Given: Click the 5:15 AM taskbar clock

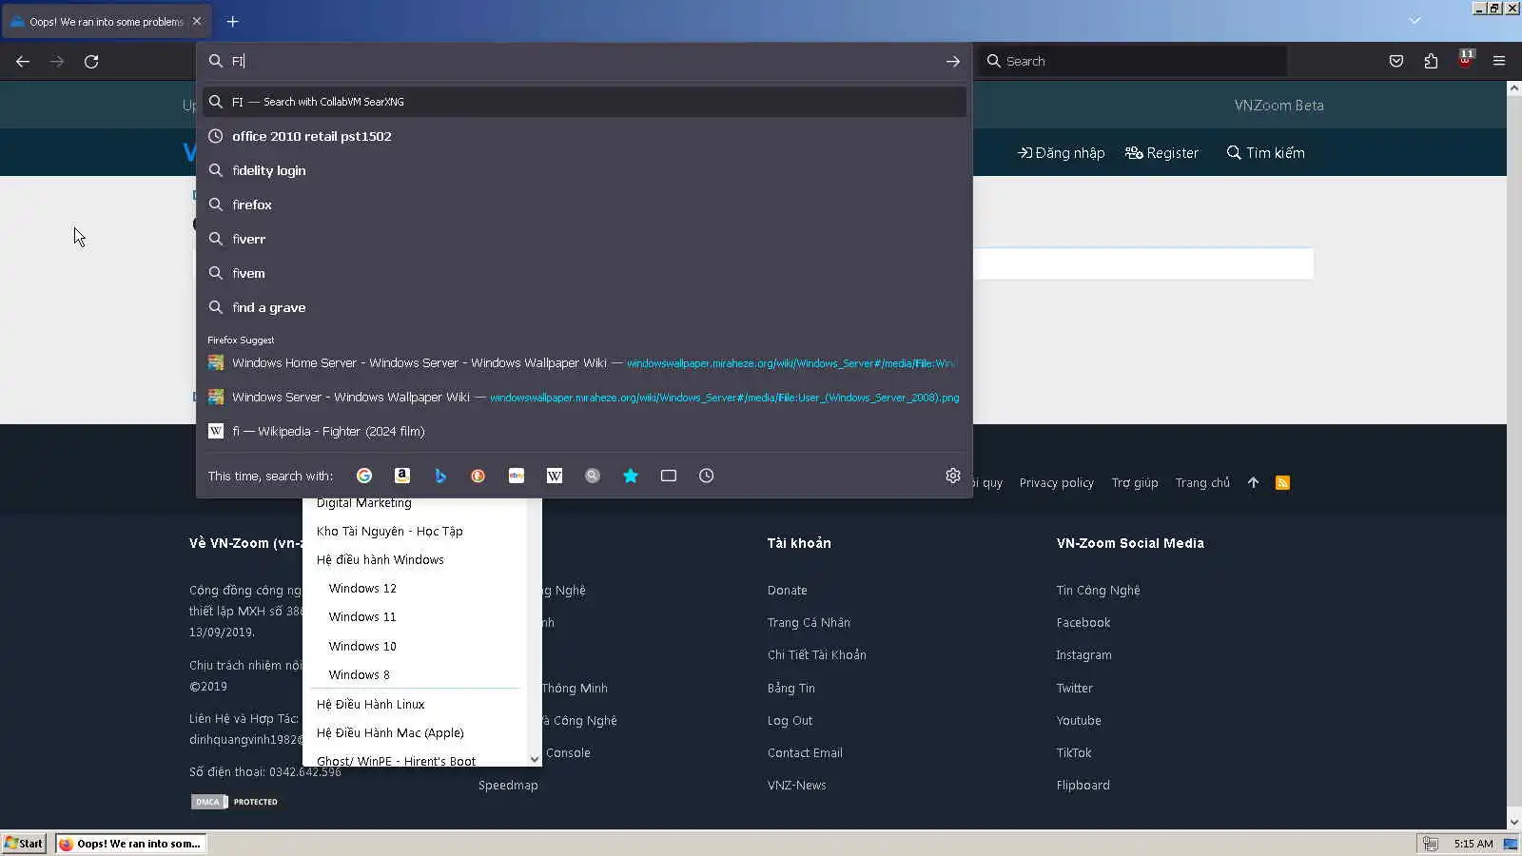Looking at the screenshot, I should tap(1473, 844).
